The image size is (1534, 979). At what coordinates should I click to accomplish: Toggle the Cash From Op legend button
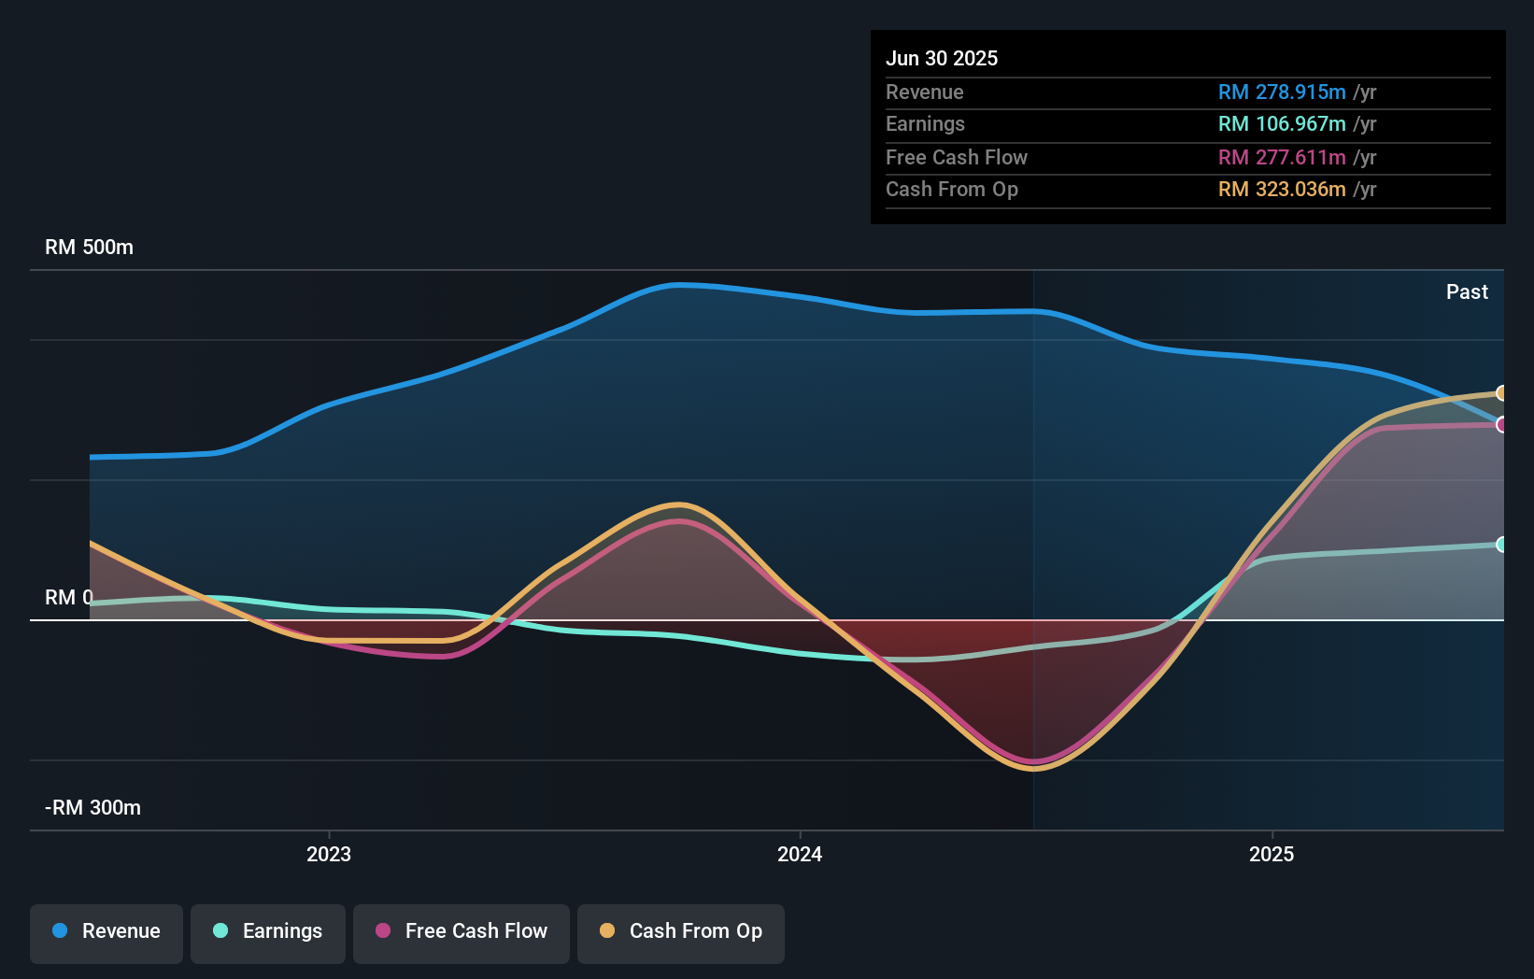[681, 933]
